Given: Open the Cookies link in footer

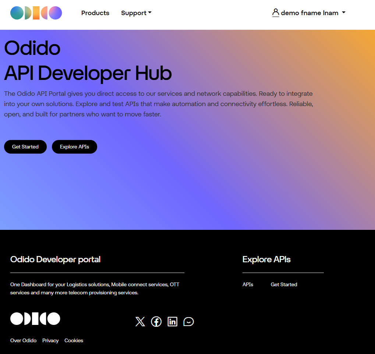Looking at the screenshot, I should point(74,340).
